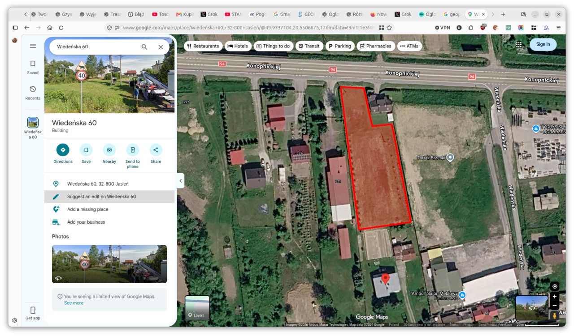Open a new browser tab
Image resolution: width=574 pixels, height=336 pixels.
pos(503,14)
